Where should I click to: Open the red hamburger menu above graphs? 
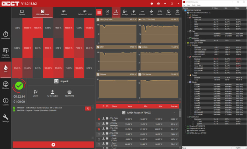tap(99, 12)
